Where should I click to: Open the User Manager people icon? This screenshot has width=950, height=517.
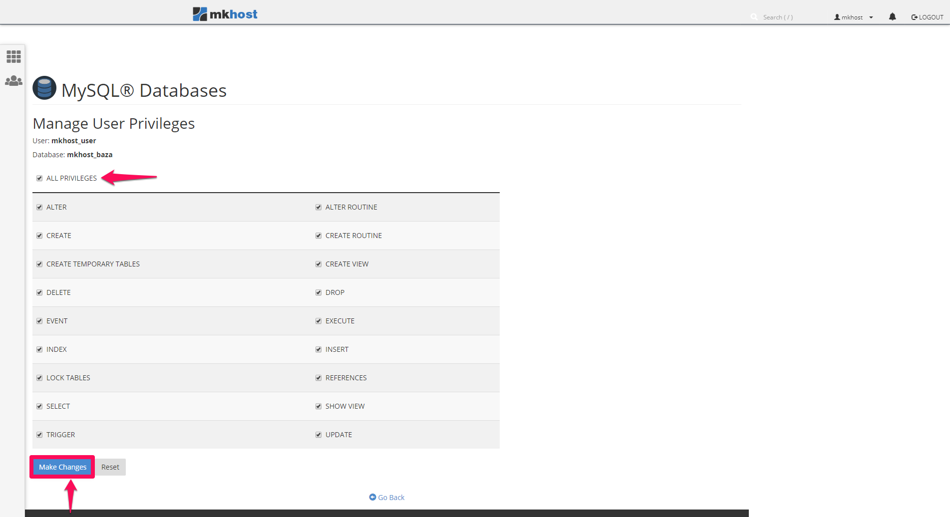[13, 81]
